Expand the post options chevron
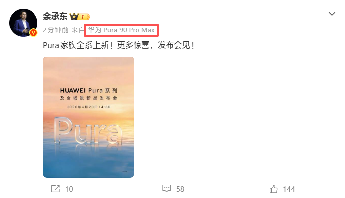Image resolution: width=345 pixels, height=198 pixels. tap(332, 14)
